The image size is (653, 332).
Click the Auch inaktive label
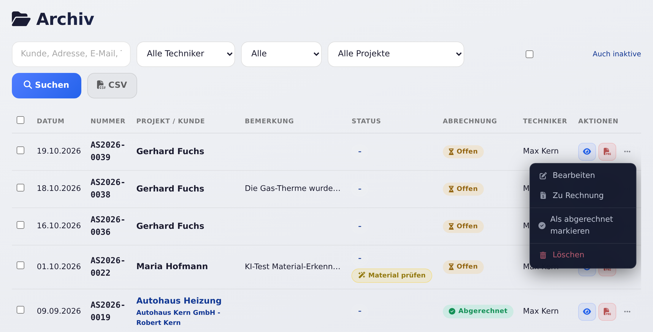click(617, 54)
